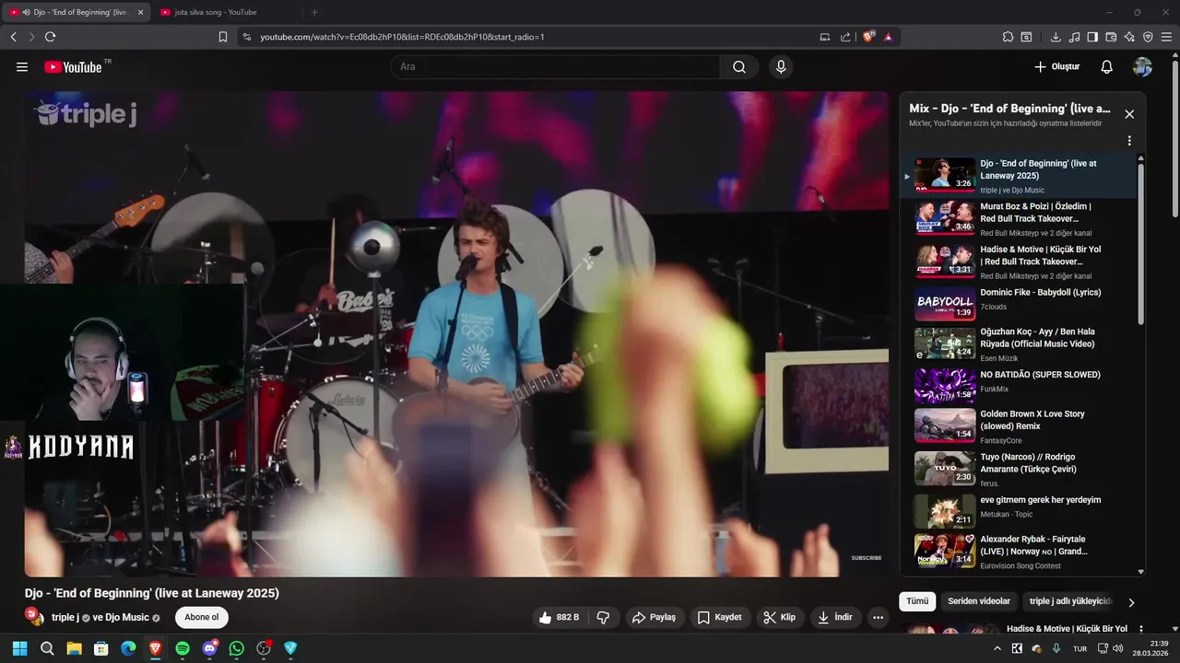
Task: Select Golden Brown X Love Story Remix
Action: (1020, 426)
